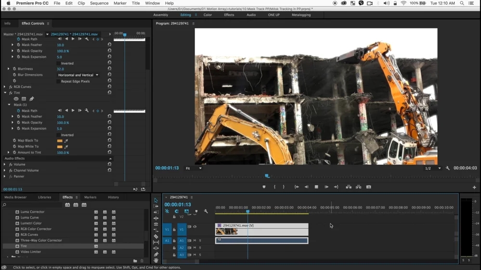Screen dimensions: 481x270
Task: Expand the Volume audio effect
Action: coord(5,164)
